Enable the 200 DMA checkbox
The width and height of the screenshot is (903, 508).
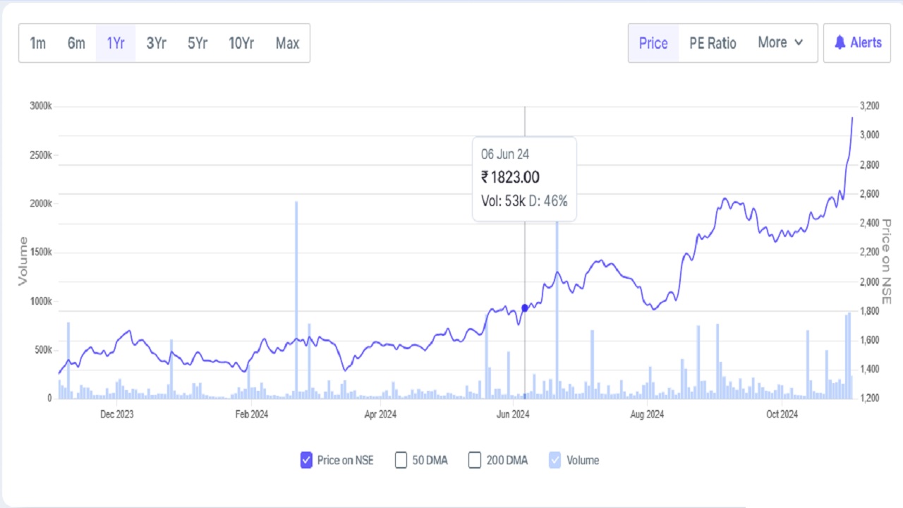[x=475, y=460]
